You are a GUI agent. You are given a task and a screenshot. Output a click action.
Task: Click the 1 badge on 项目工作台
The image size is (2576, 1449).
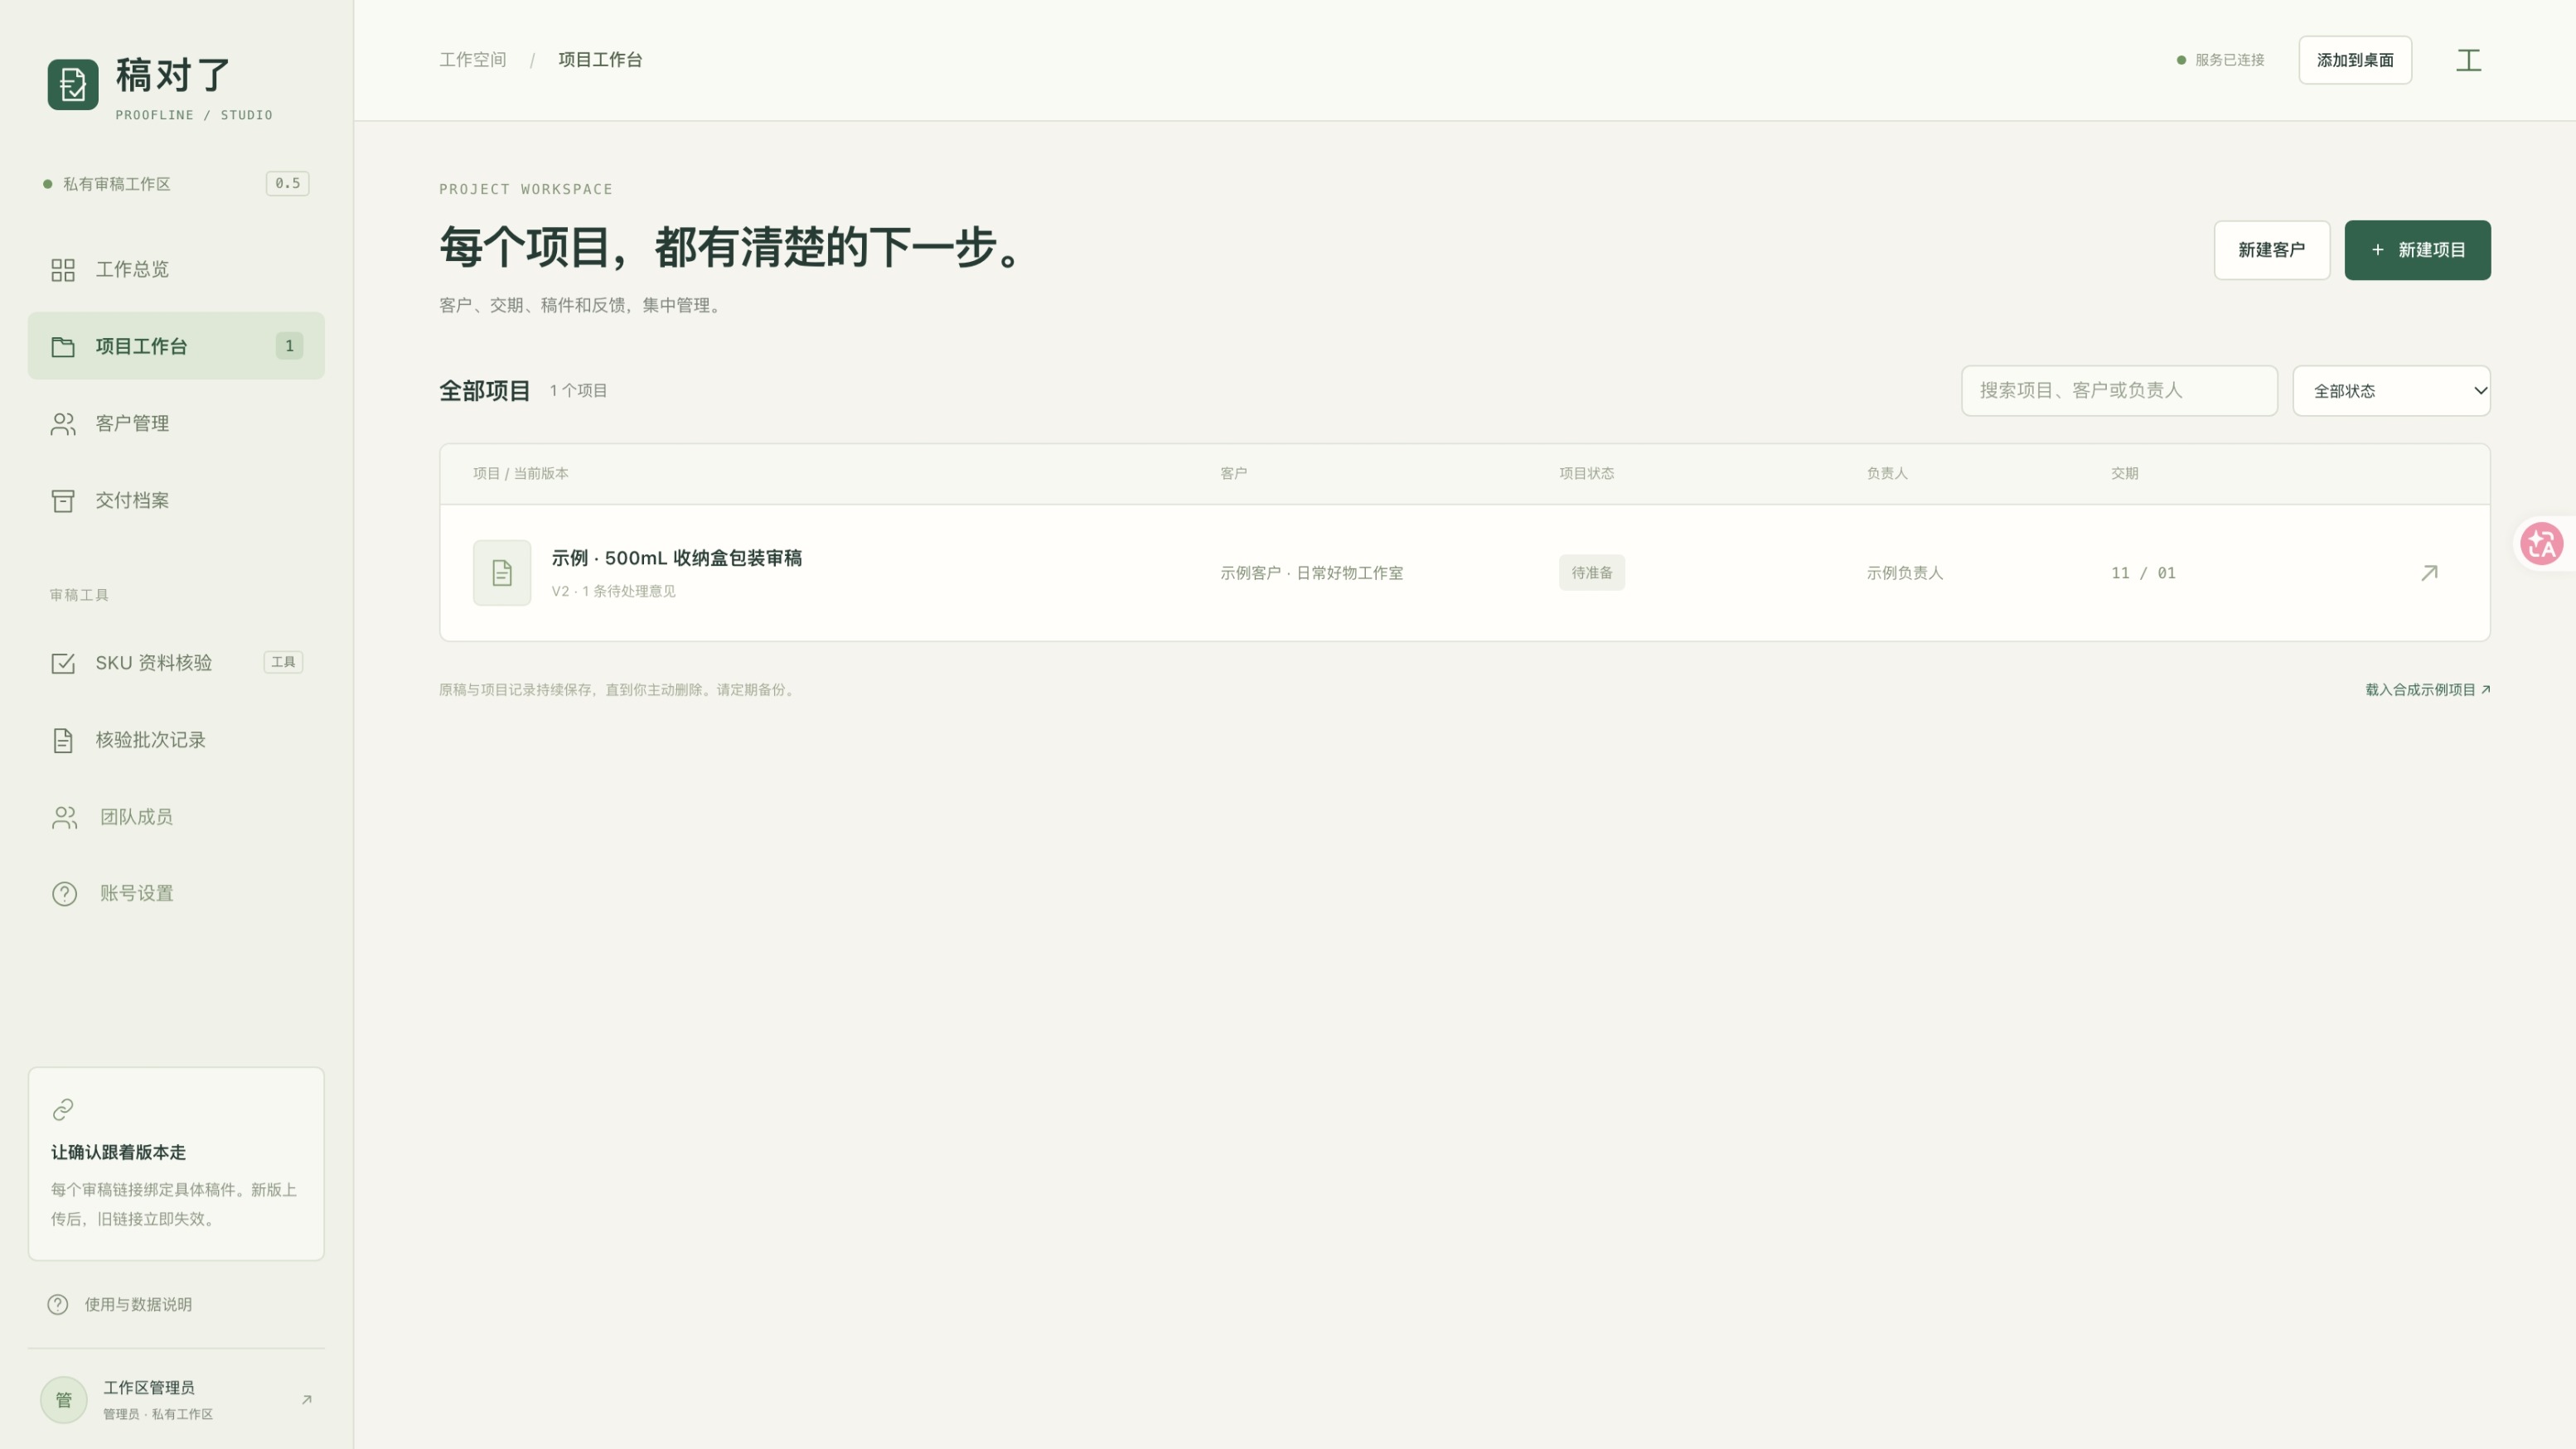click(x=289, y=347)
